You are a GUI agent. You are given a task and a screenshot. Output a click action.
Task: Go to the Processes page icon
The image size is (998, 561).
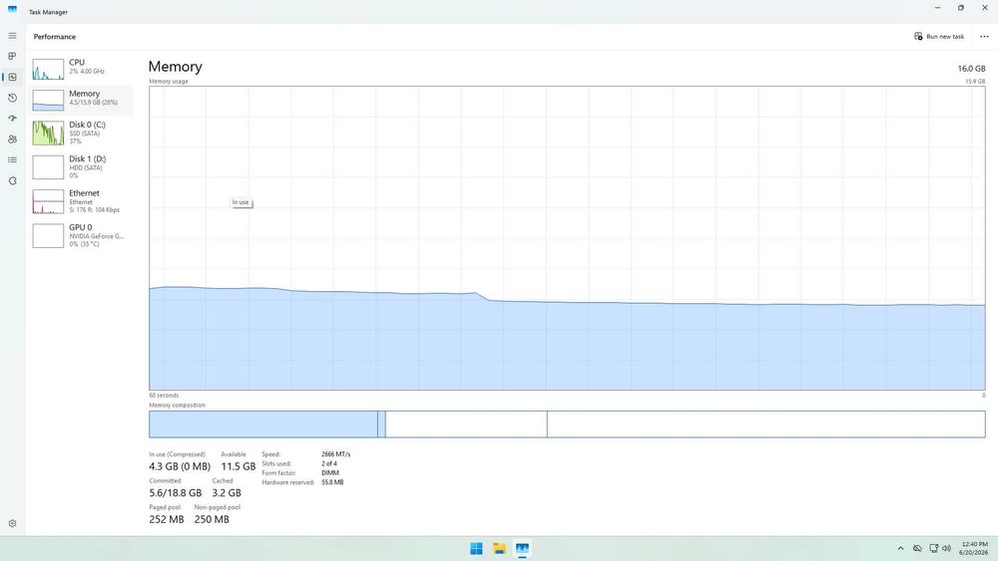(12, 56)
